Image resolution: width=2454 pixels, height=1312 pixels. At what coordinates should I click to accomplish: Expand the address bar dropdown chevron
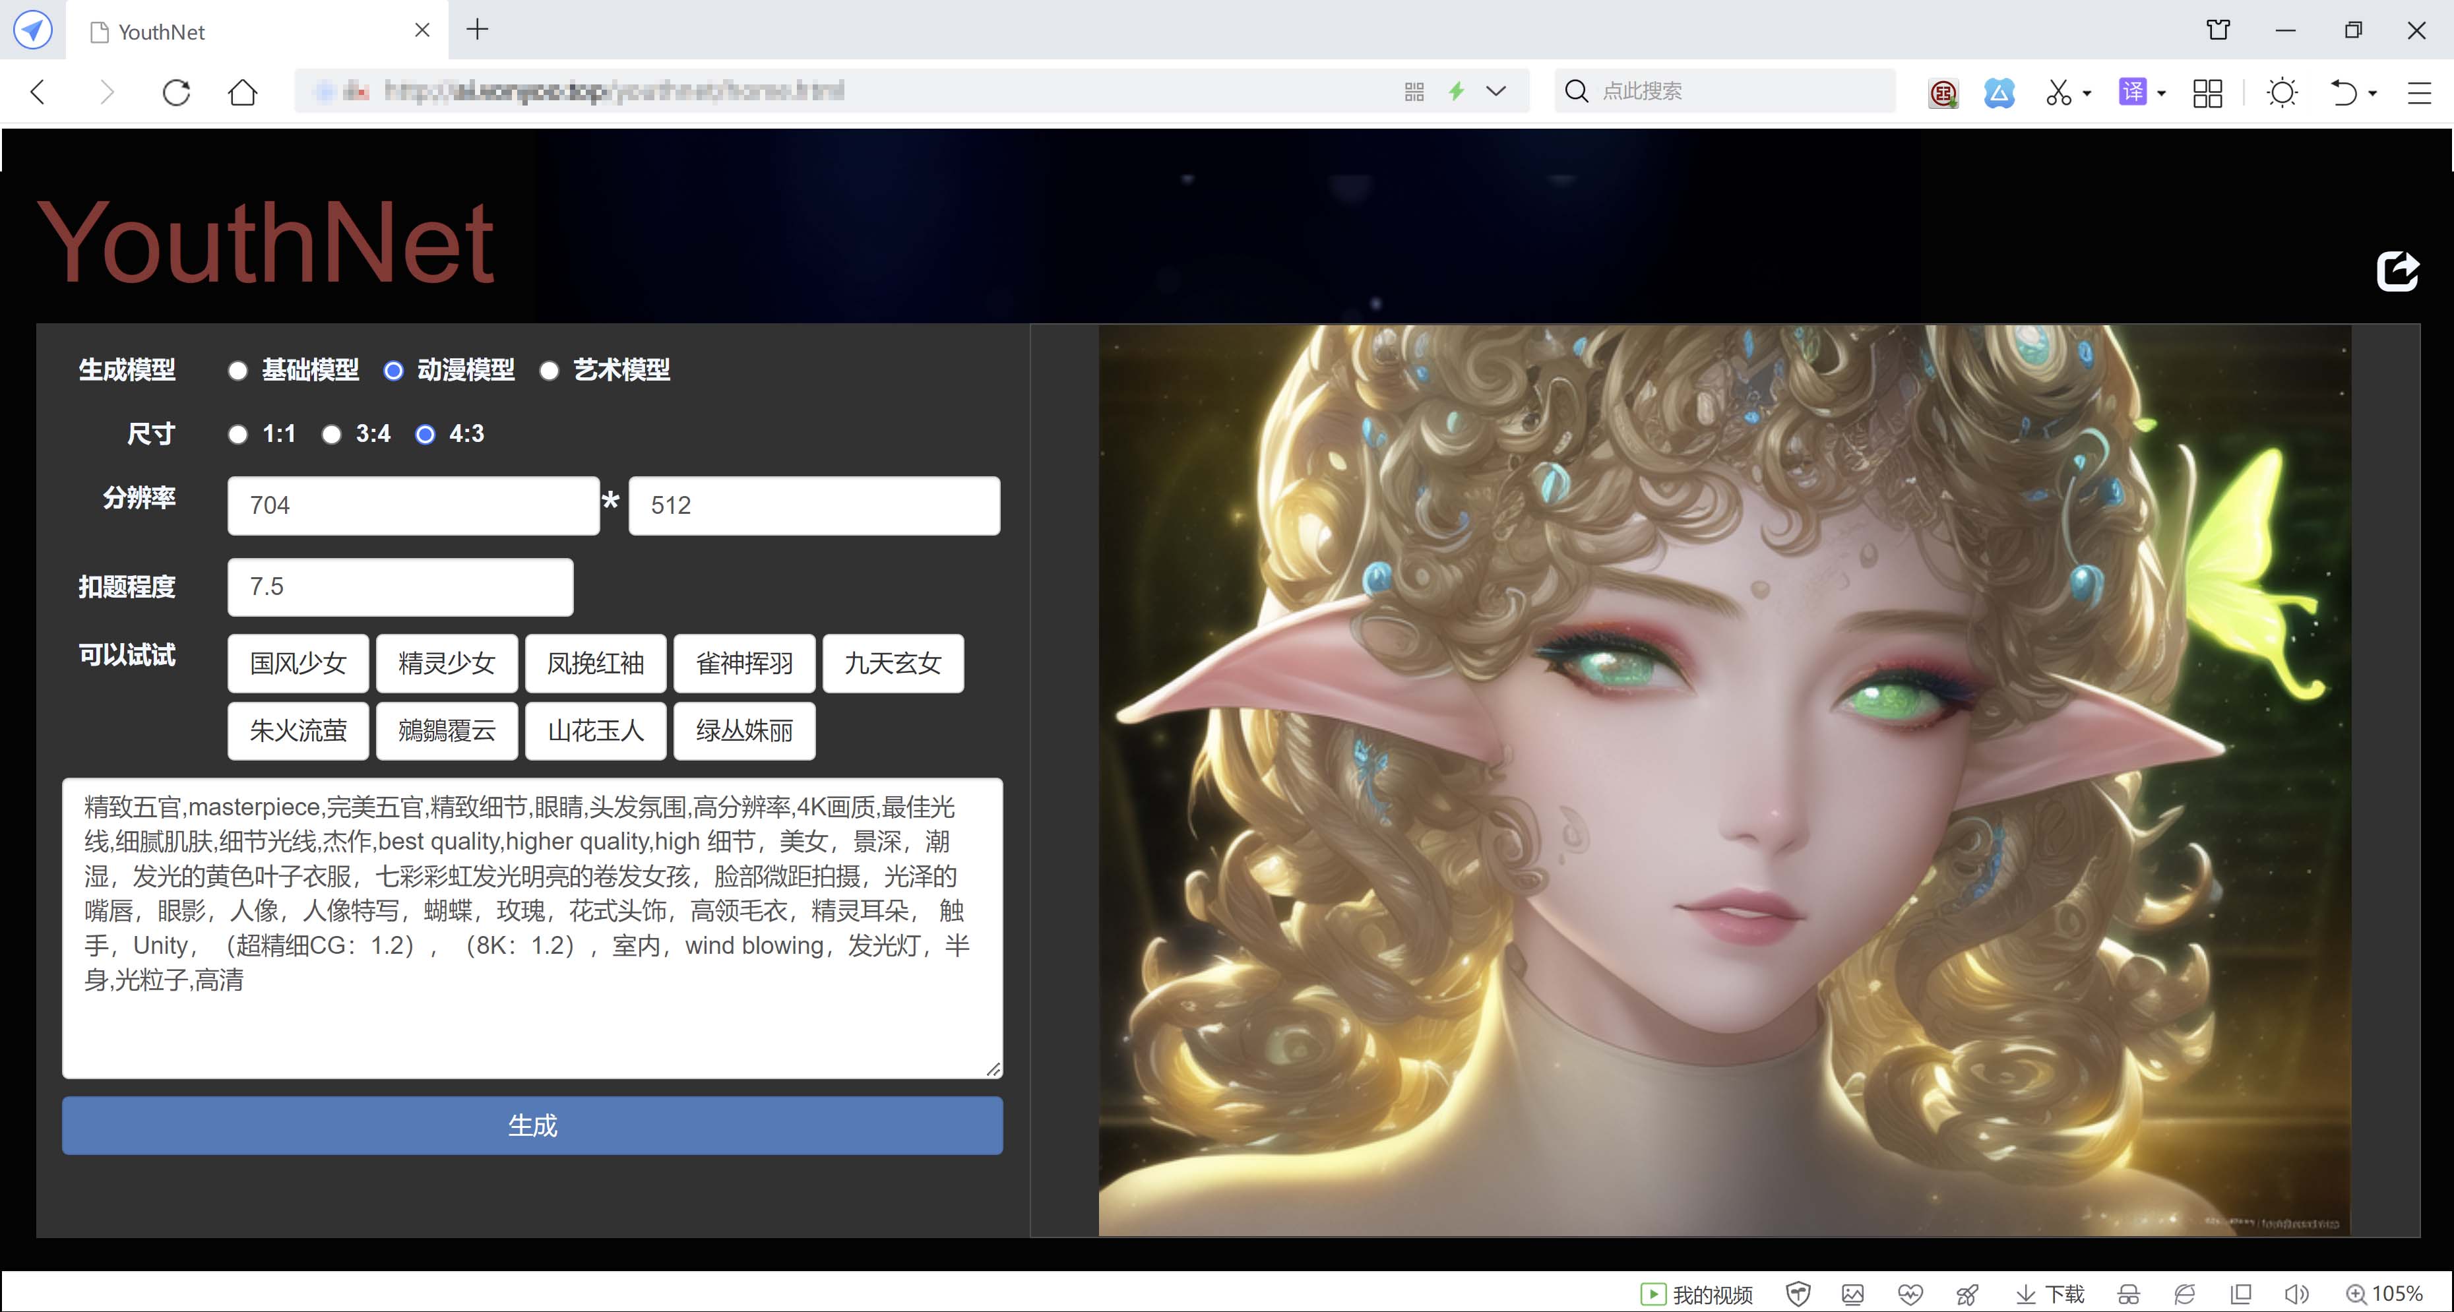(x=1495, y=92)
